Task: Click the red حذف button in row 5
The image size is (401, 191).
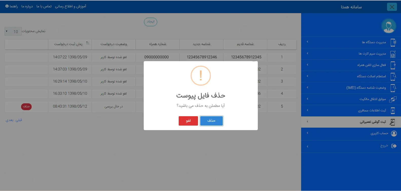Action: [26, 107]
